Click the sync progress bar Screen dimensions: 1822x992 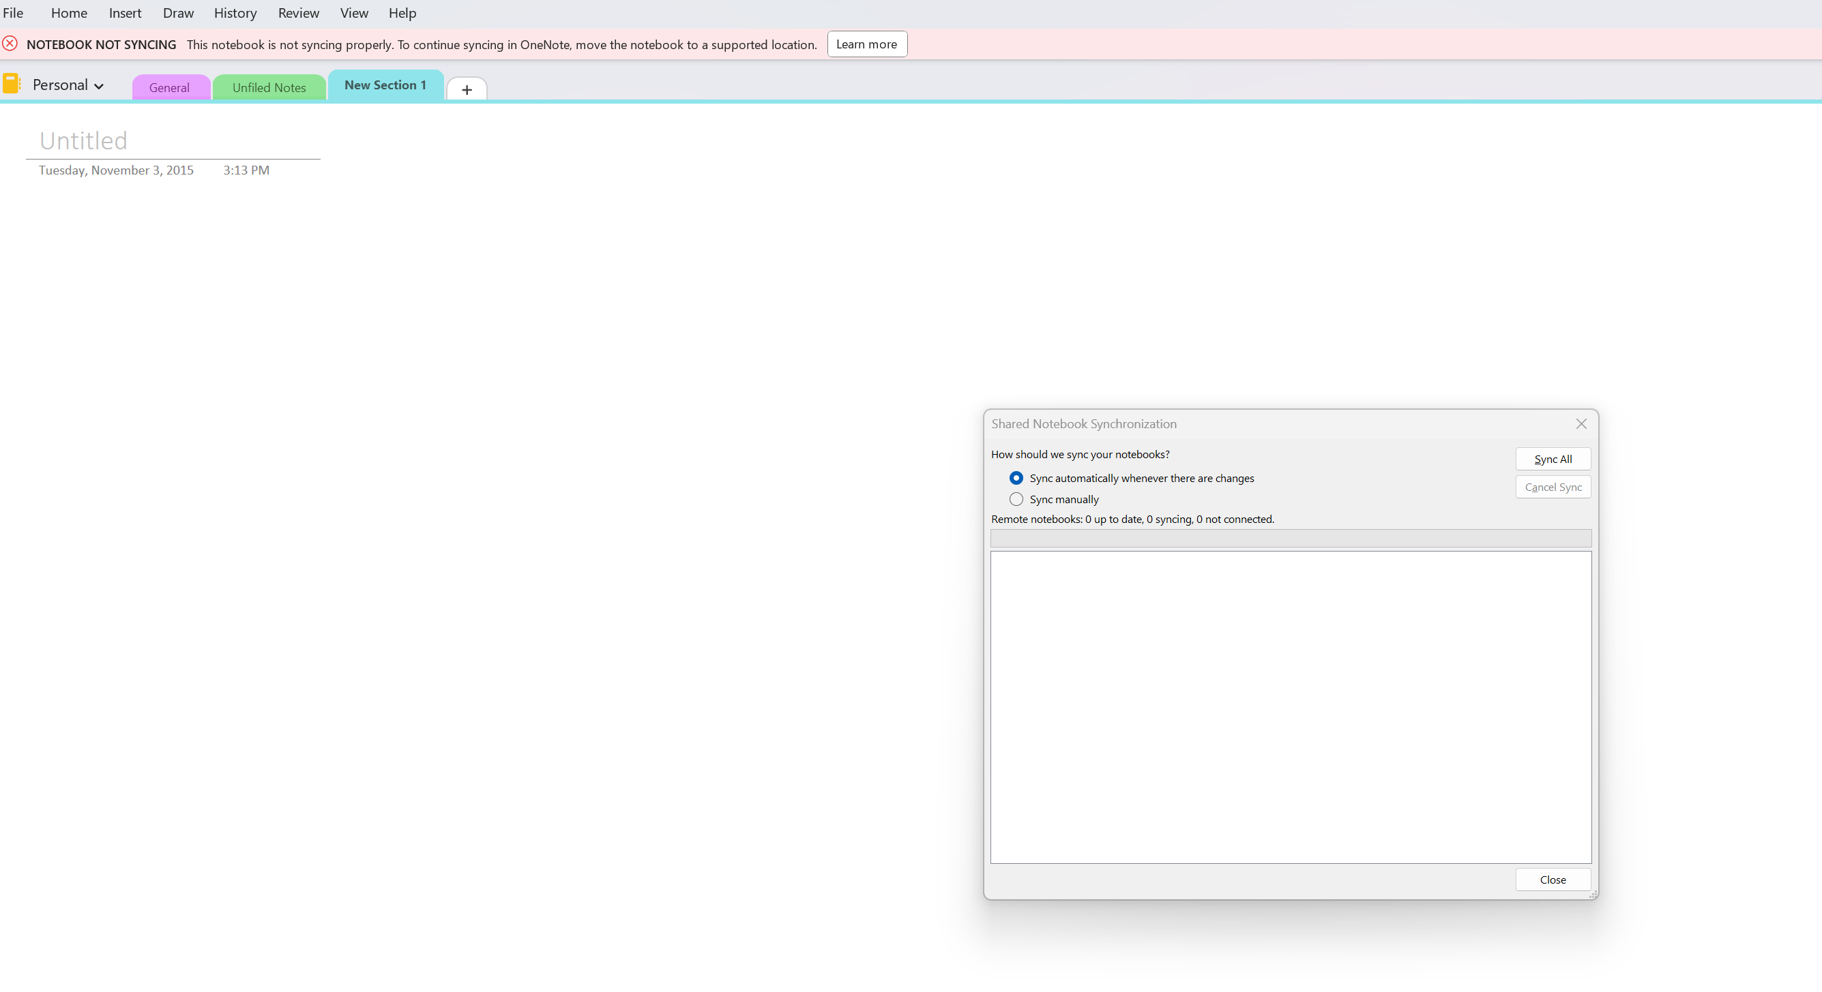1290,539
